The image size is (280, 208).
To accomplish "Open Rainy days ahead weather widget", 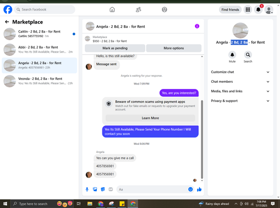I will (x=214, y=204).
